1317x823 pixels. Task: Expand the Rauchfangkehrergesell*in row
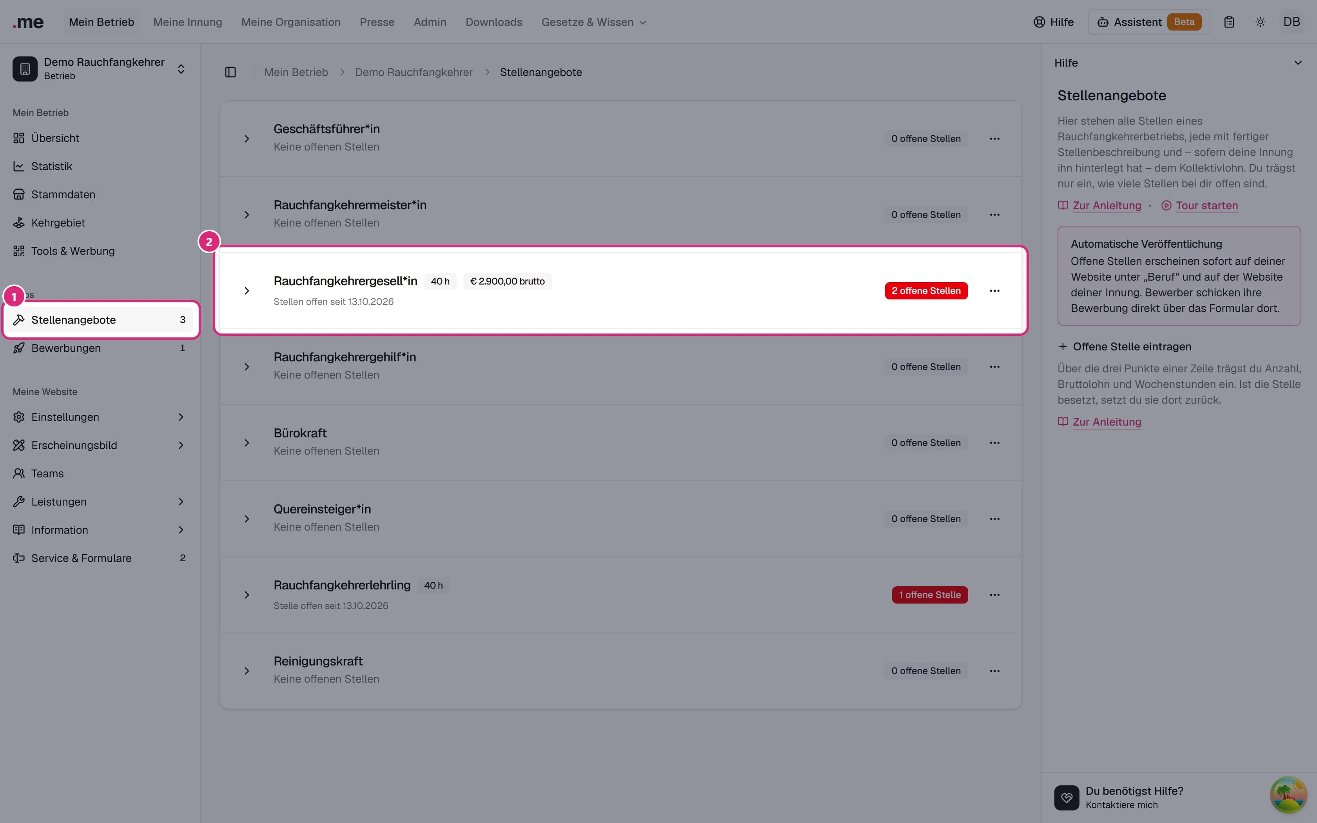click(x=247, y=291)
